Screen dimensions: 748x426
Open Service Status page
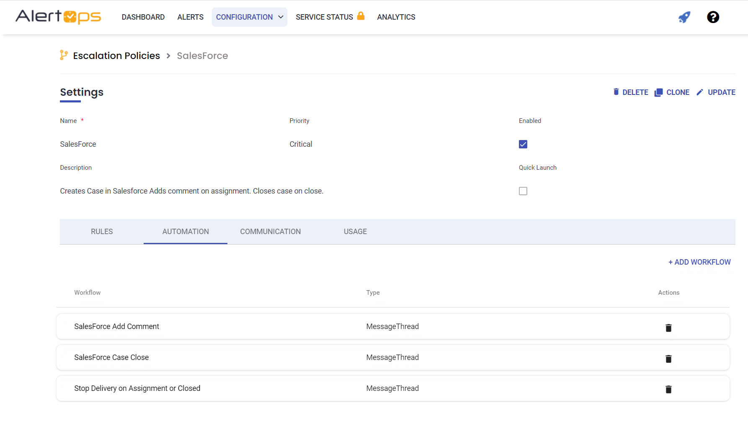[325, 17]
